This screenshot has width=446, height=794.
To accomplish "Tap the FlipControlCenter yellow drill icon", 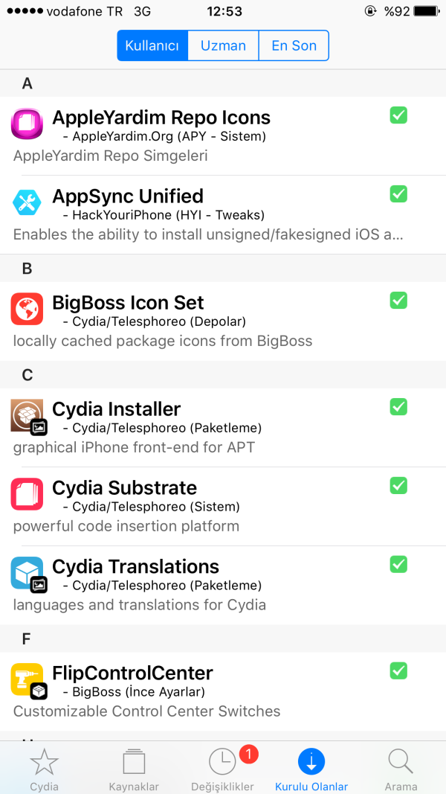I will coord(27,679).
